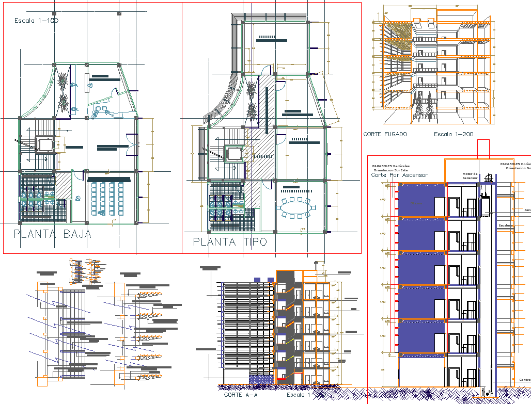
Task: Select the double door in Planta Baja
Action: click(x=131, y=143)
